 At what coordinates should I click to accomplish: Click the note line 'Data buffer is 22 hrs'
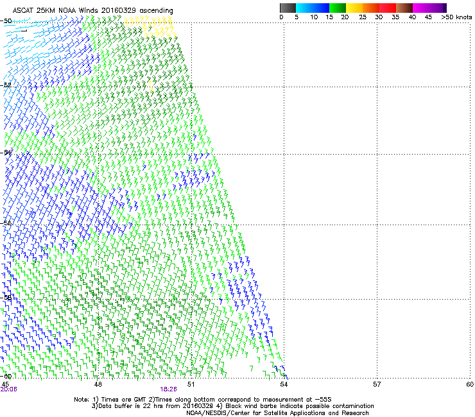click(x=232, y=406)
